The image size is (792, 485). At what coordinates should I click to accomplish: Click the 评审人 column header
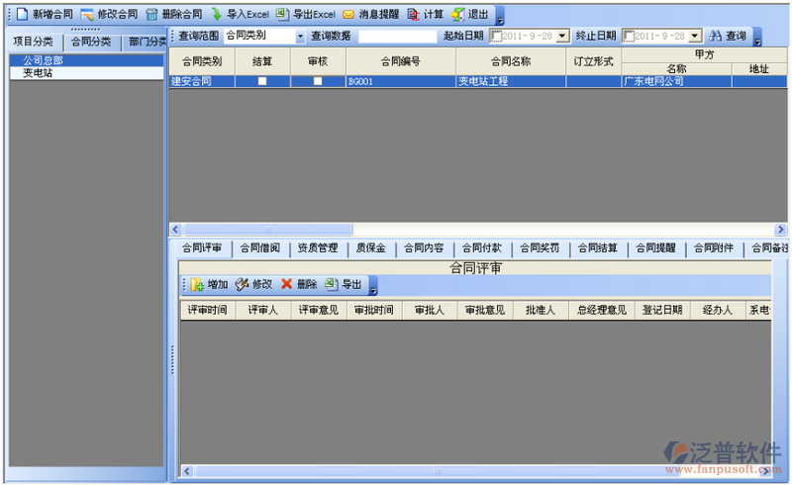(x=263, y=310)
